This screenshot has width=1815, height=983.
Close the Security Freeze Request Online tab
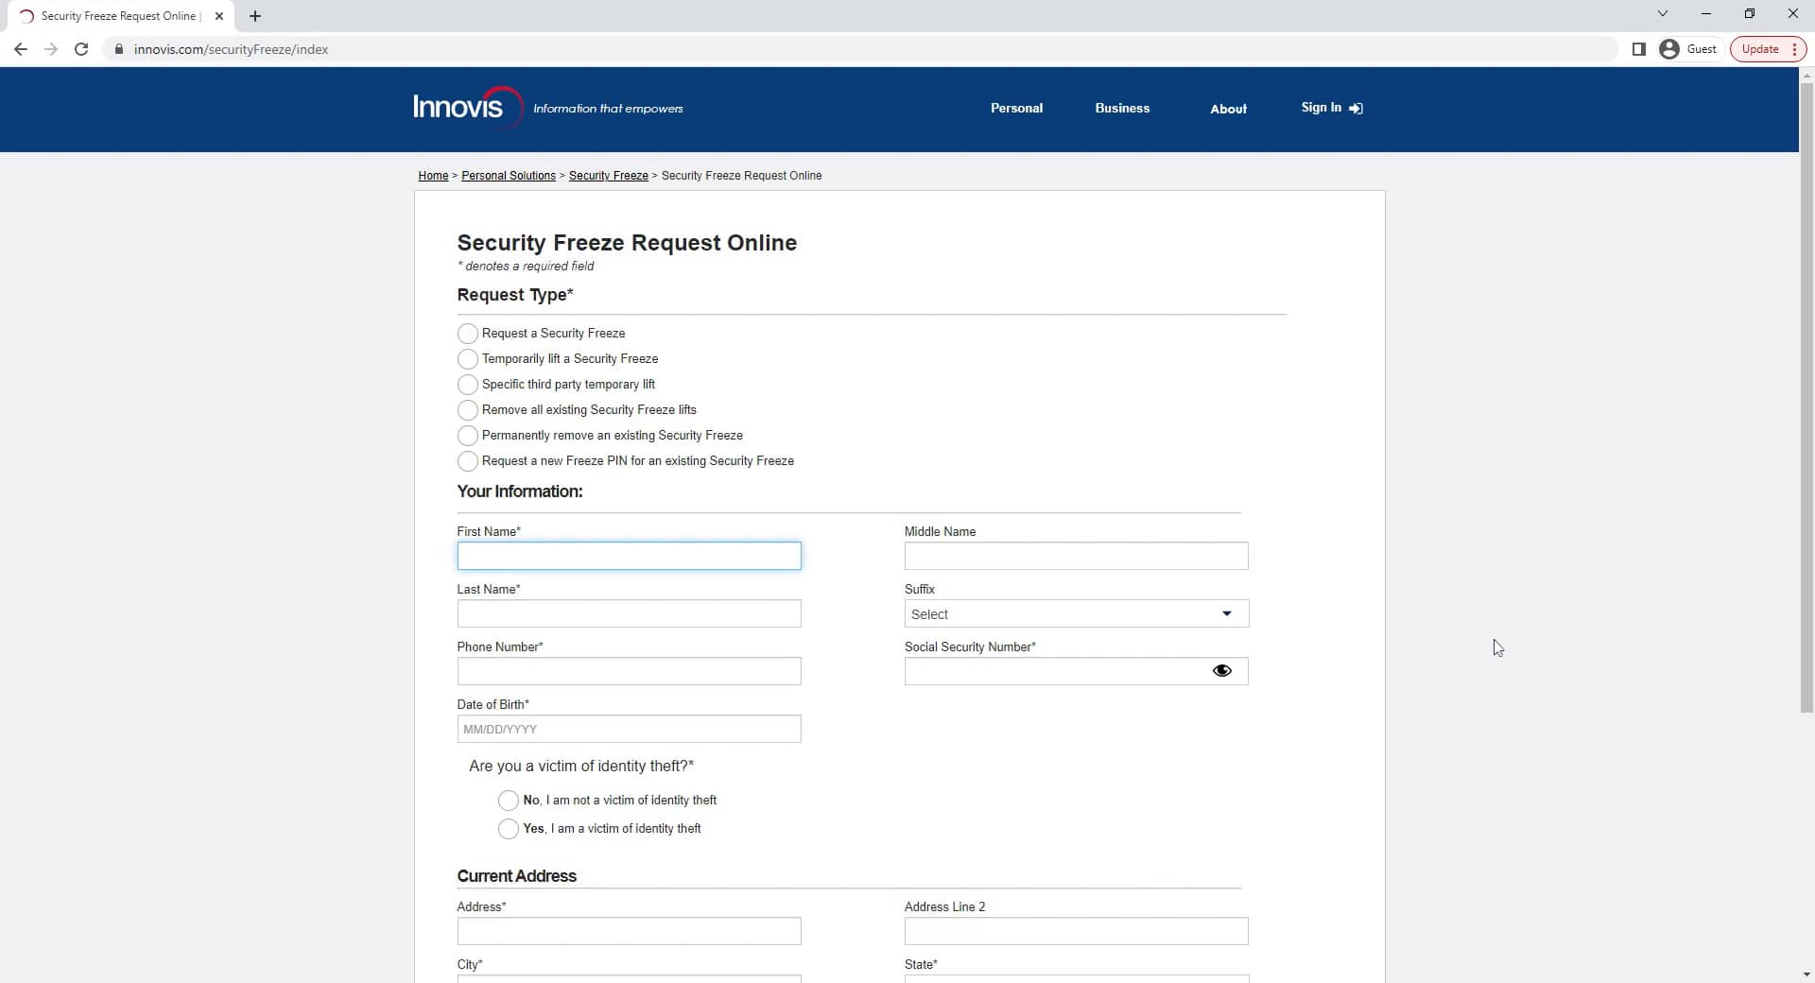(219, 16)
